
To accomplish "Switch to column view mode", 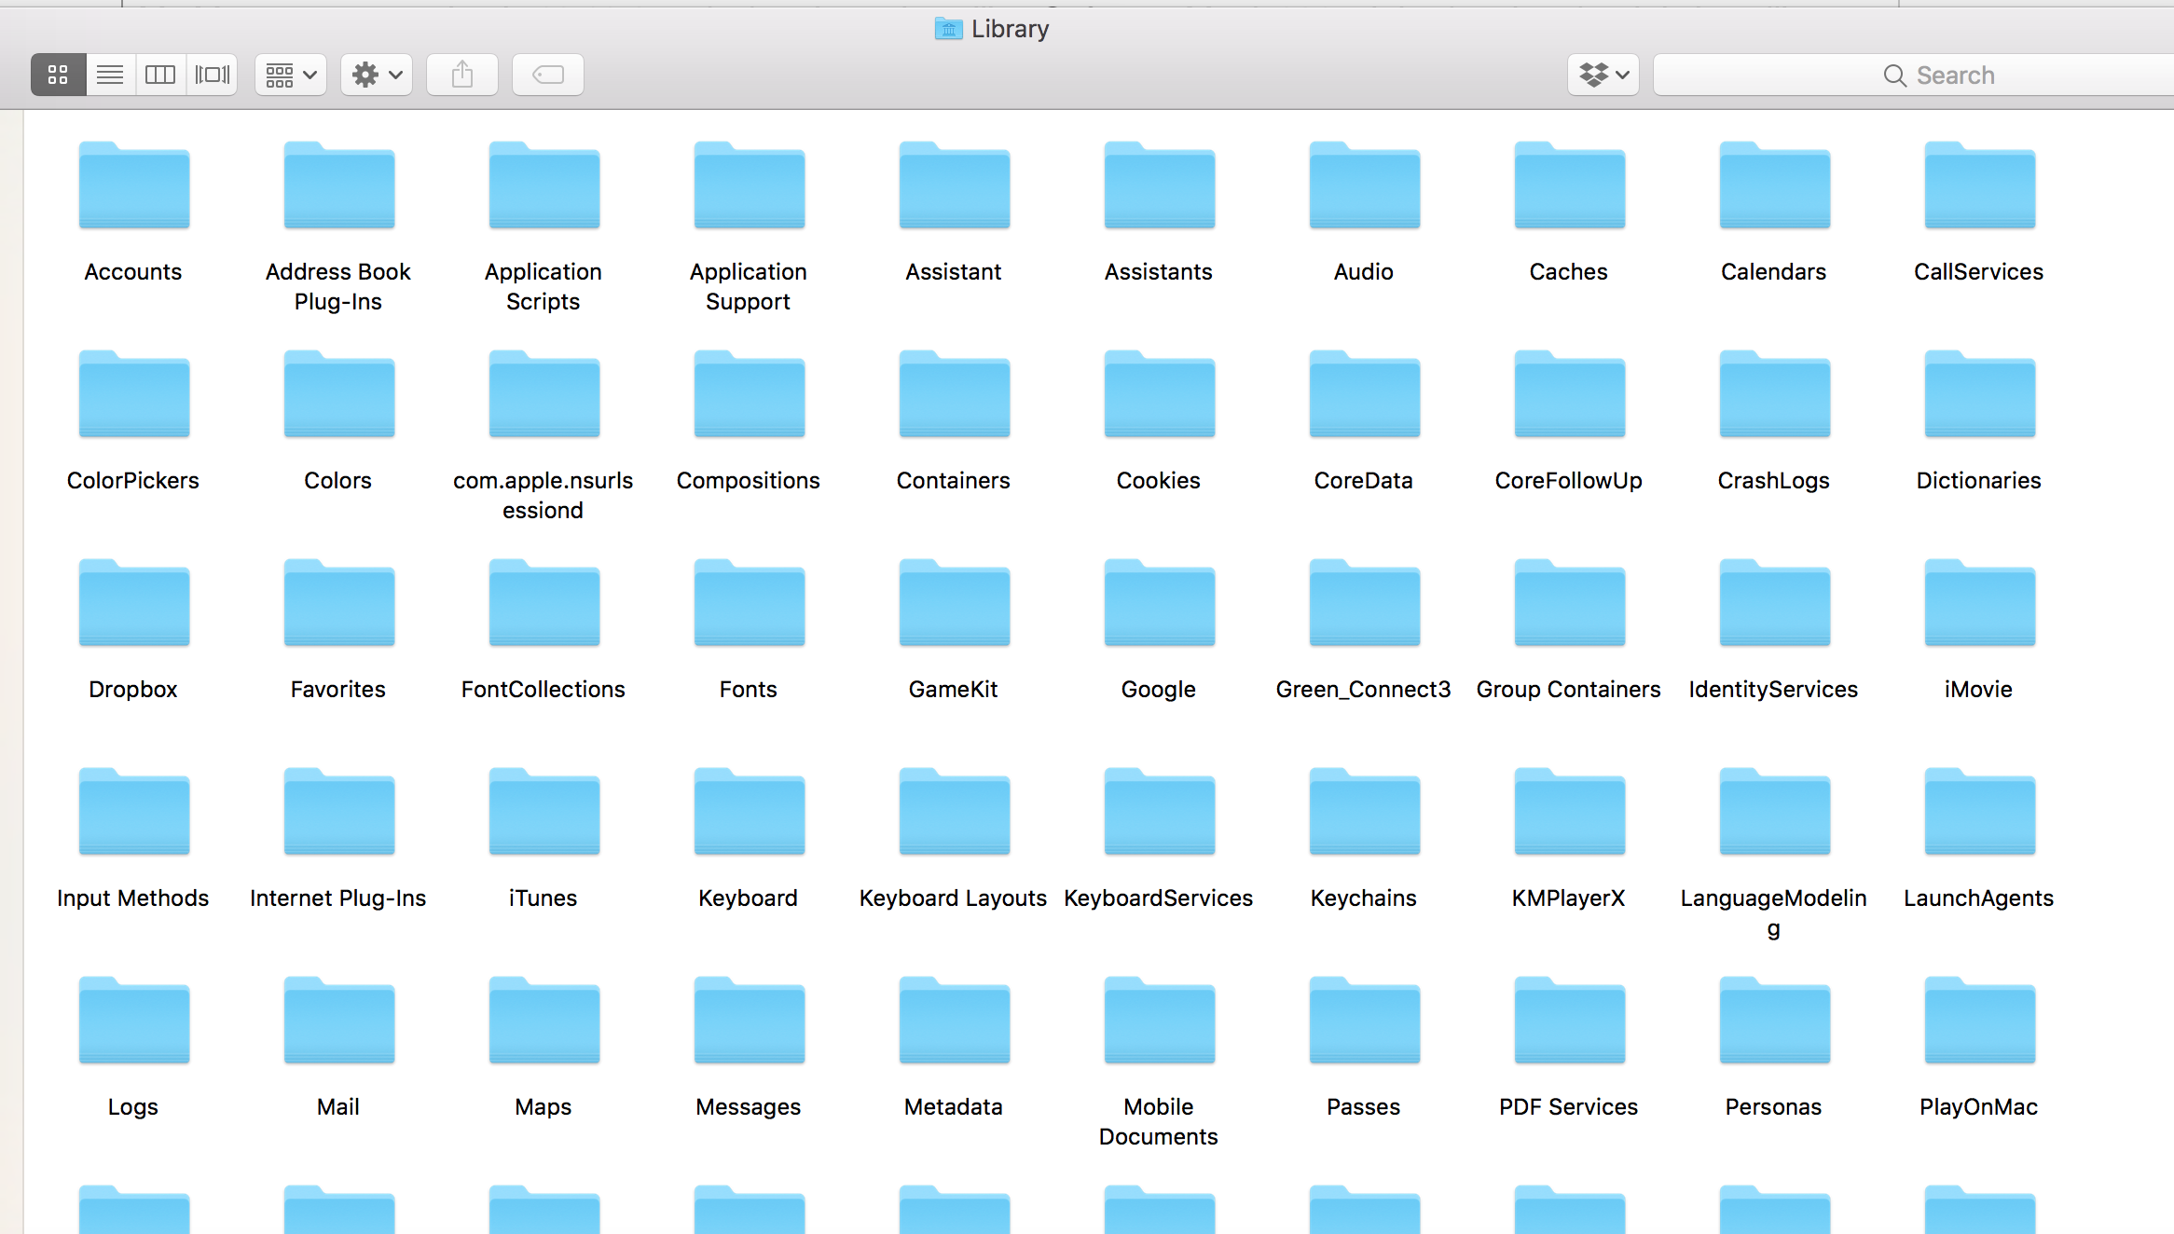I will click(160, 75).
